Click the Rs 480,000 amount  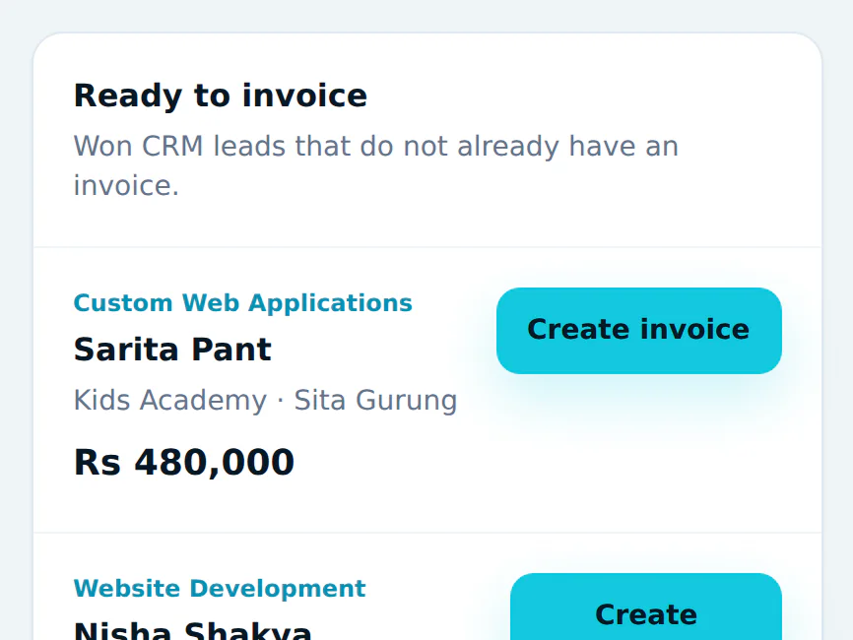click(x=184, y=462)
